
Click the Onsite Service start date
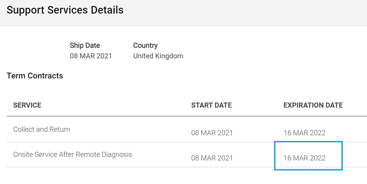coord(212,158)
